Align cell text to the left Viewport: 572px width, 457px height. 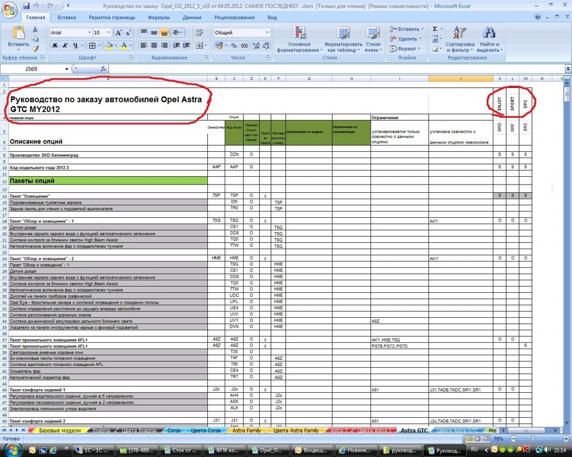point(144,46)
